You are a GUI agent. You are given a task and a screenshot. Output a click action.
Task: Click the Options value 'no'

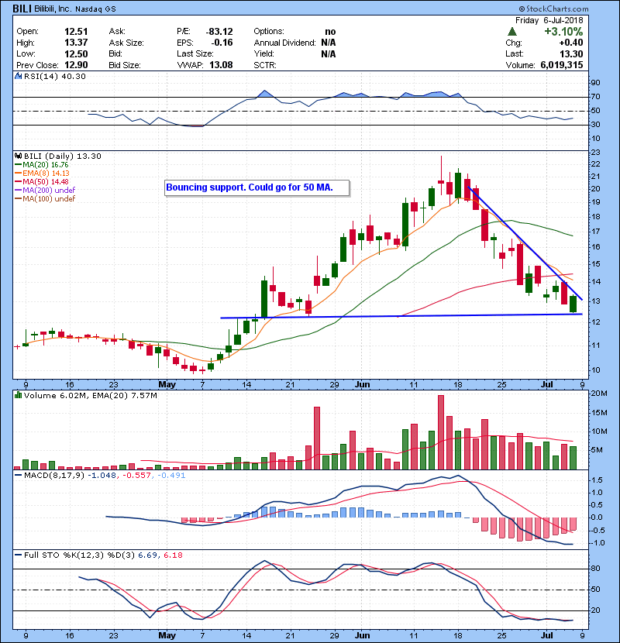pyautogui.click(x=330, y=32)
